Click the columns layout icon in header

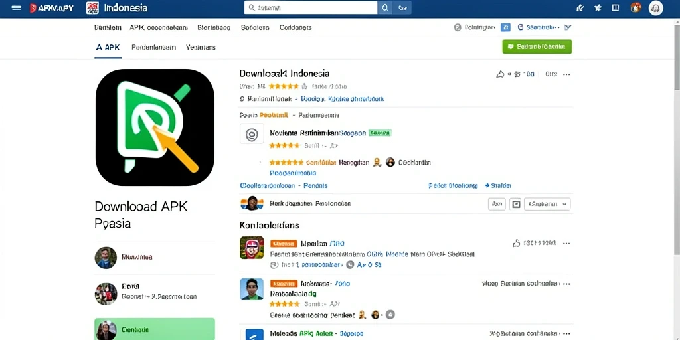click(x=615, y=8)
